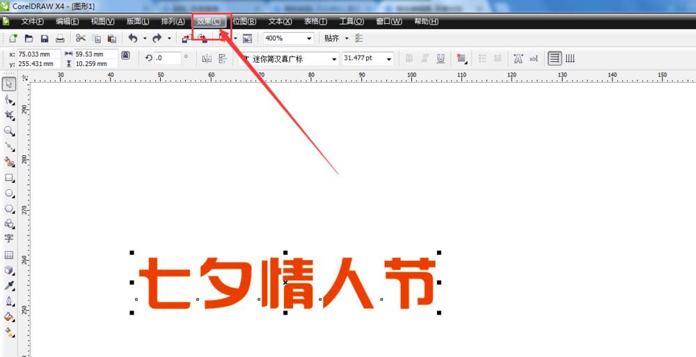This screenshot has height=357, width=696.
Task: Click the 贴齐 snap button
Action: click(335, 38)
